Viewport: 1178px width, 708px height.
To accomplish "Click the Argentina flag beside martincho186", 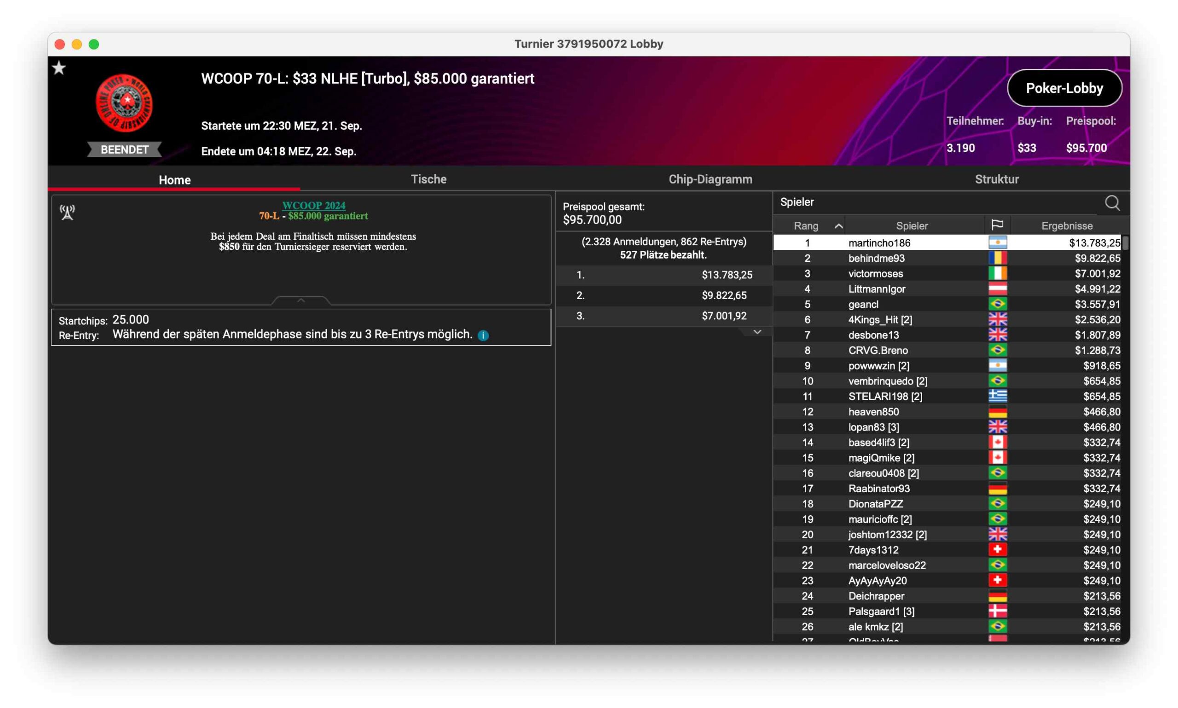I will pyautogui.click(x=997, y=243).
